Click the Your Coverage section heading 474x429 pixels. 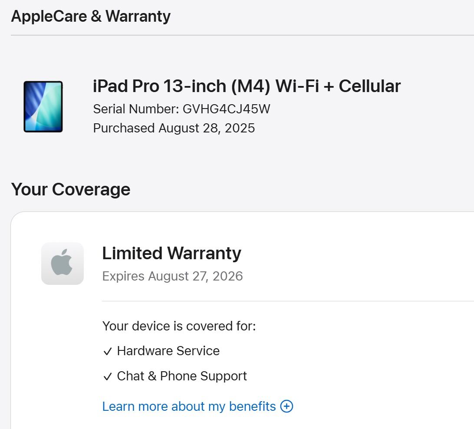[71, 190]
